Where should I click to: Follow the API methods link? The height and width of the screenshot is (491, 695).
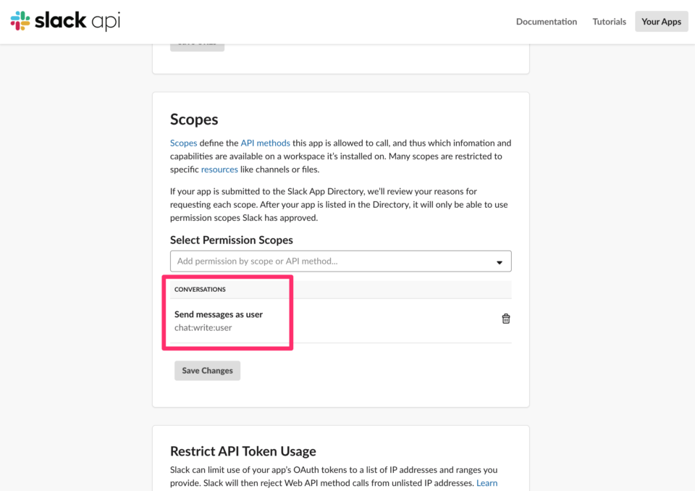(x=266, y=143)
